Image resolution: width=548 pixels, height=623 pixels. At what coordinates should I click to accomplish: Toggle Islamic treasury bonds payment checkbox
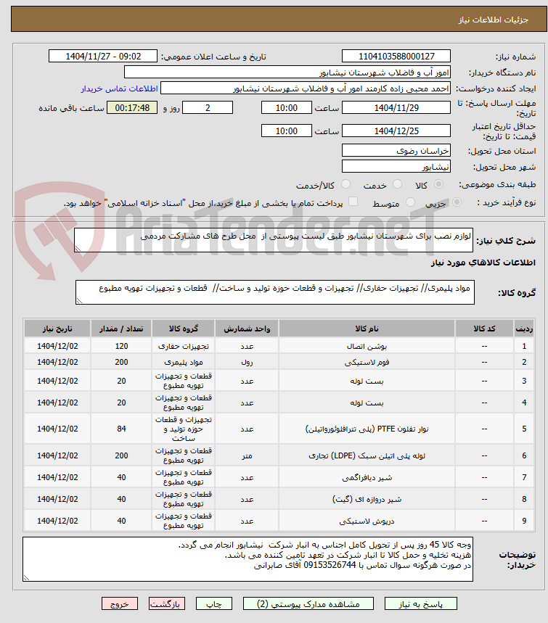[353, 202]
